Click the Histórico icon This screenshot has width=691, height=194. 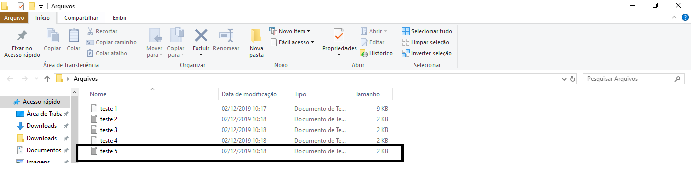click(x=364, y=53)
